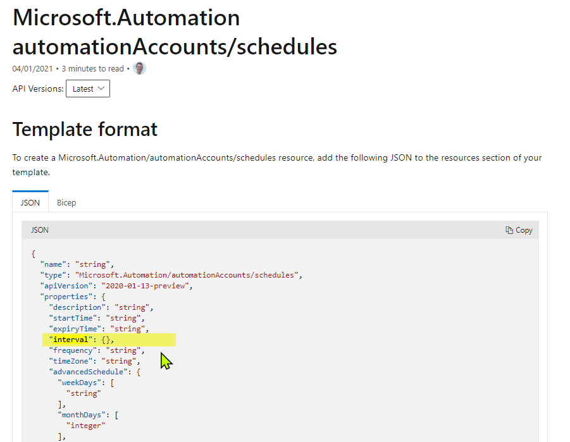The width and height of the screenshot is (570, 442).
Task: Switch to the Bicep tab
Action: pos(66,202)
